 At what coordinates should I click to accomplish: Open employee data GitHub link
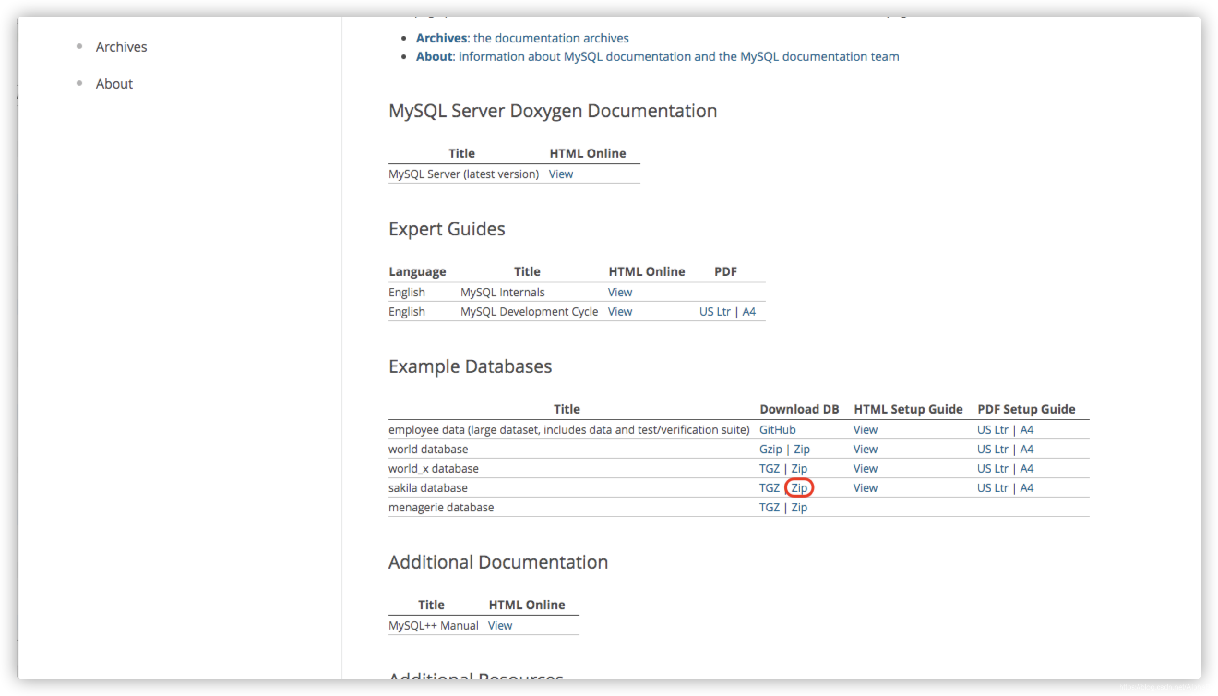pyautogui.click(x=777, y=430)
